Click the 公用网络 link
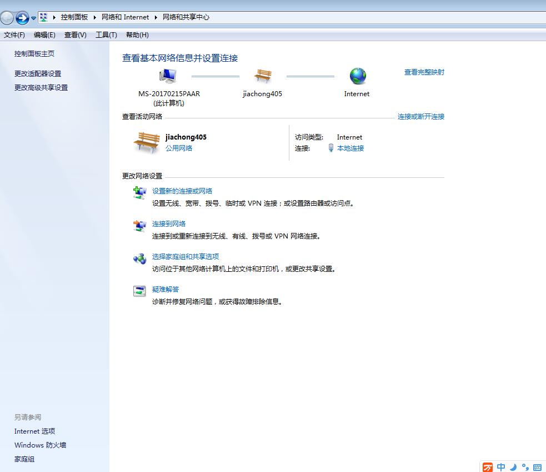Image resolution: width=546 pixels, height=472 pixels. 179,148
